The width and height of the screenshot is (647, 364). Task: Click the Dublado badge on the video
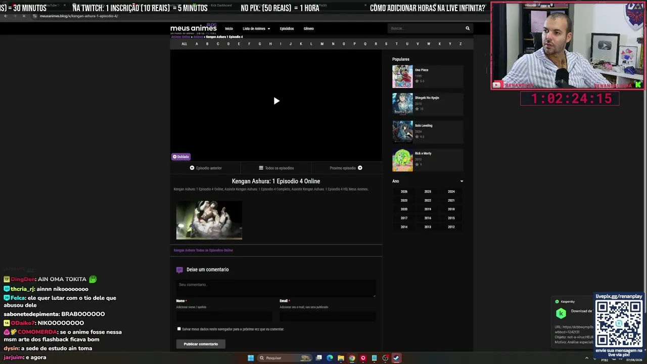coord(181,157)
